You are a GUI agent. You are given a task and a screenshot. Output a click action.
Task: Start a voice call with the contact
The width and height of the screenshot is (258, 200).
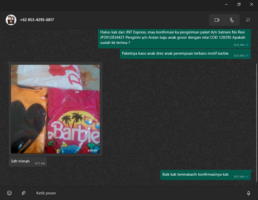pos(232,20)
